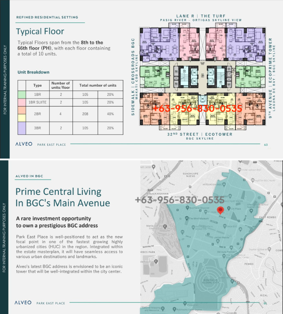Click the Google logo on the map

tap(232, 312)
